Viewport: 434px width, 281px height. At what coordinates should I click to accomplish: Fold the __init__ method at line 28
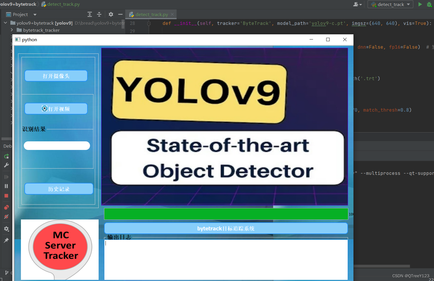point(149,23)
